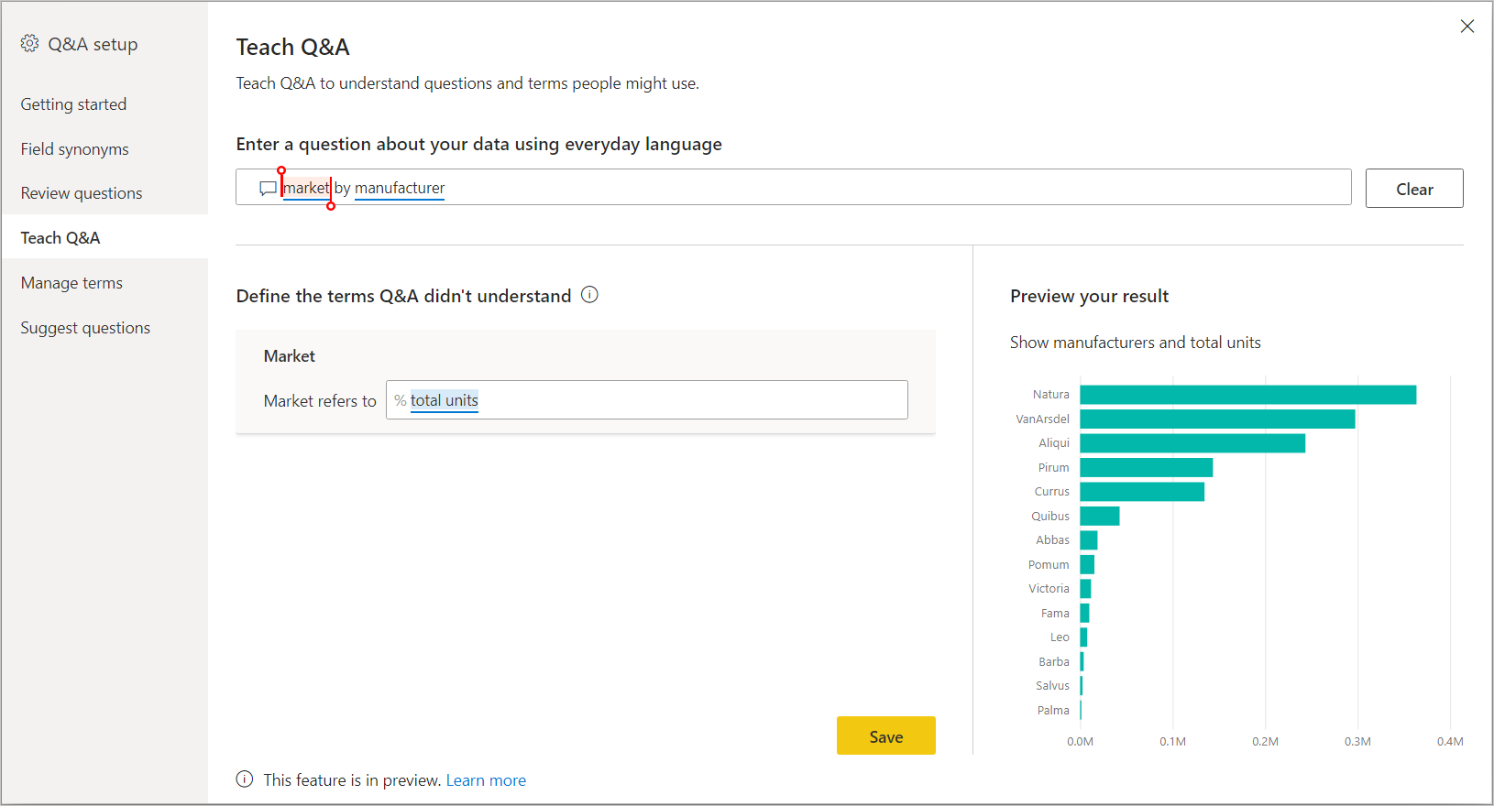Click the Q&A setup gear icon
This screenshot has height=806, width=1494.
(x=30, y=44)
